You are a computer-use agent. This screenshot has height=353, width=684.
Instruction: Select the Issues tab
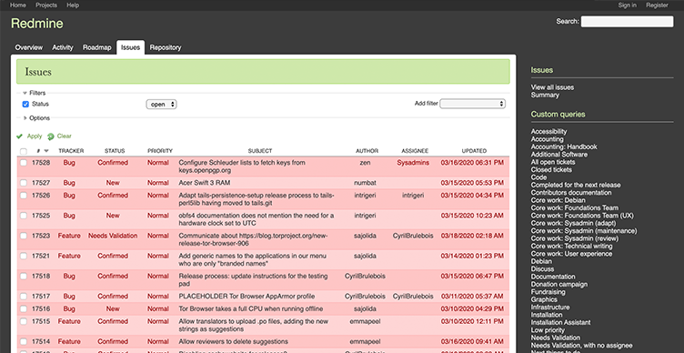point(130,47)
